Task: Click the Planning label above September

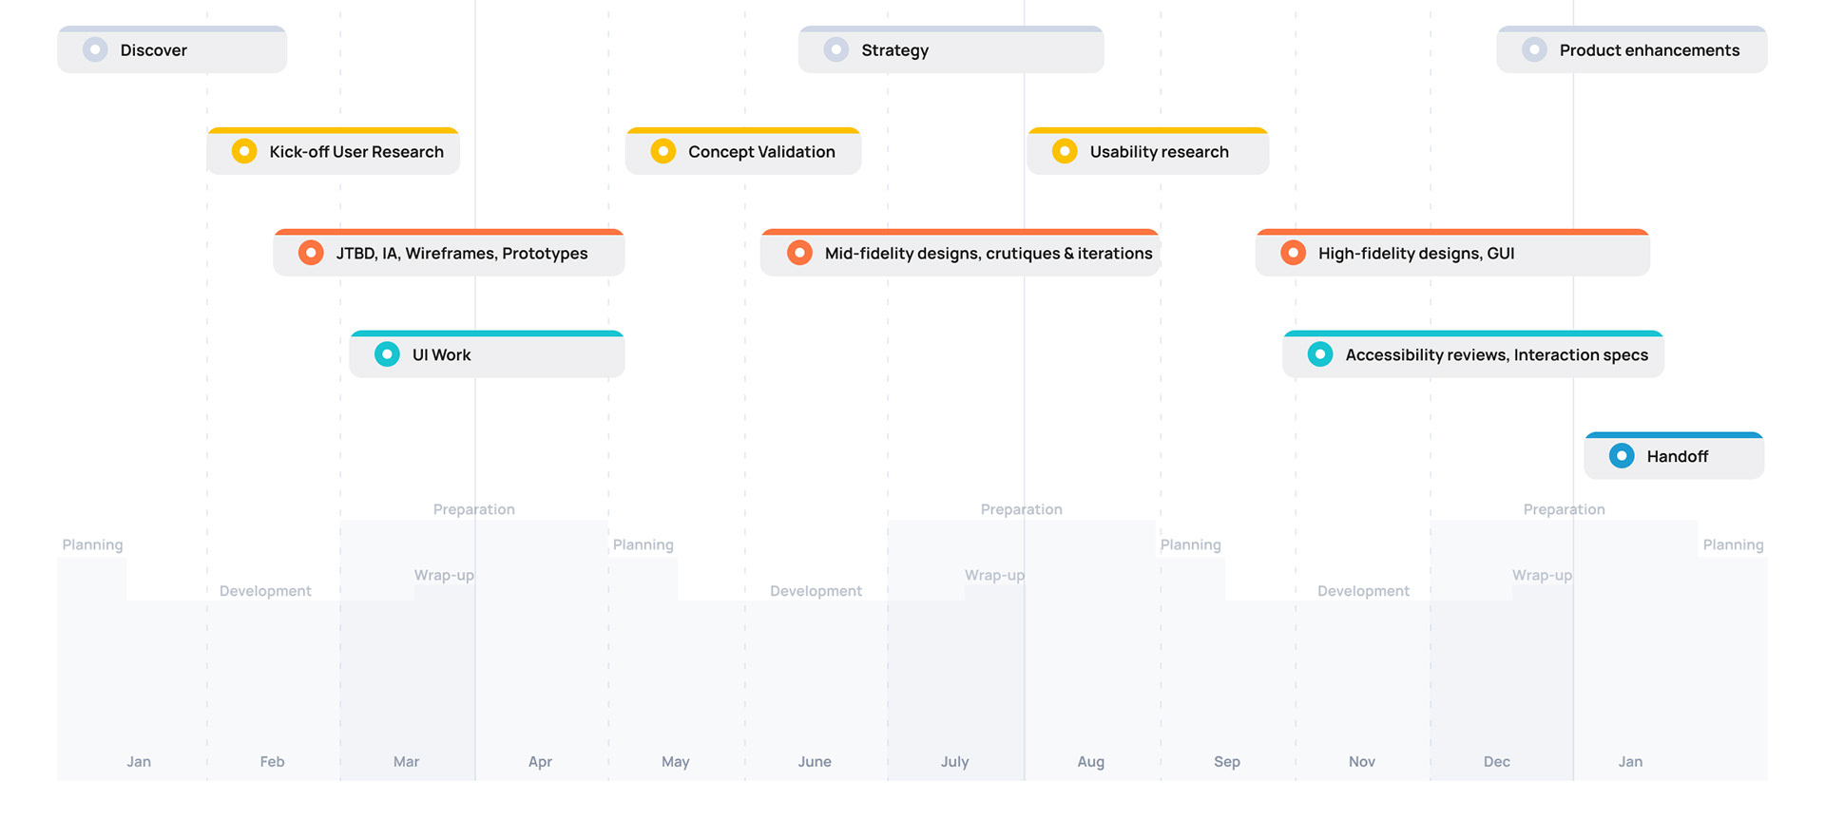Action: (1191, 545)
